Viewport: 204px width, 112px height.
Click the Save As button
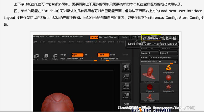(169, 49)
